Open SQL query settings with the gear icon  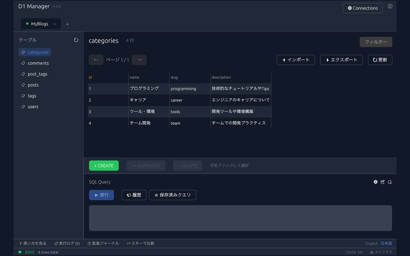[375, 182]
